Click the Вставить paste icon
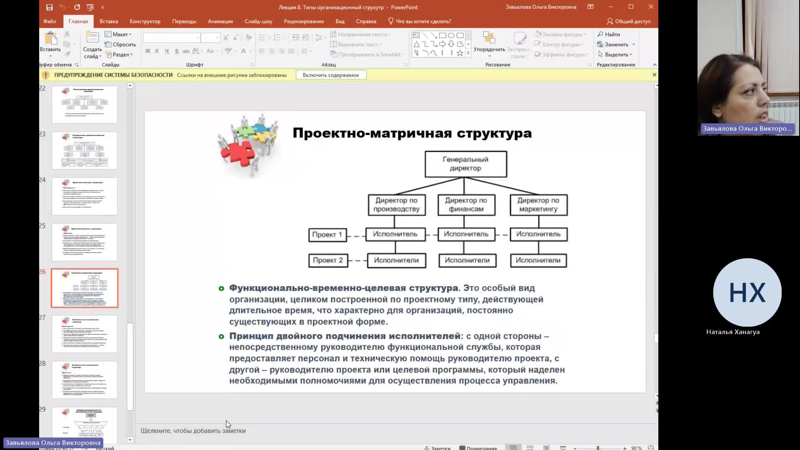 pyautogui.click(x=51, y=39)
